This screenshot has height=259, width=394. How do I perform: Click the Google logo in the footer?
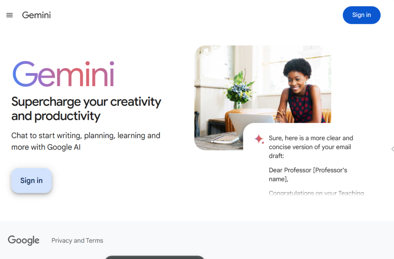click(23, 241)
